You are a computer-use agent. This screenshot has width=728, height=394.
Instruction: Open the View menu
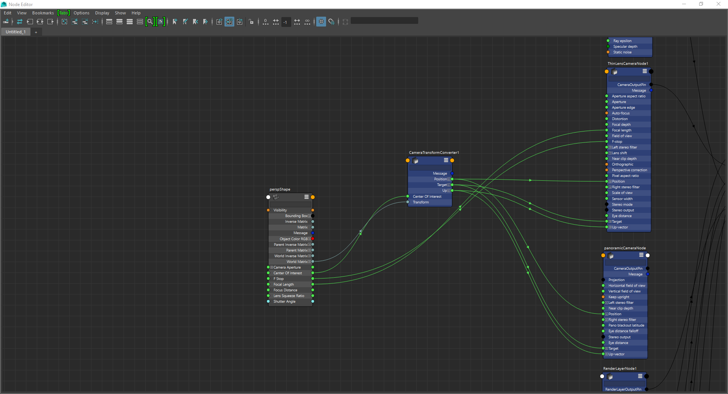coord(22,13)
